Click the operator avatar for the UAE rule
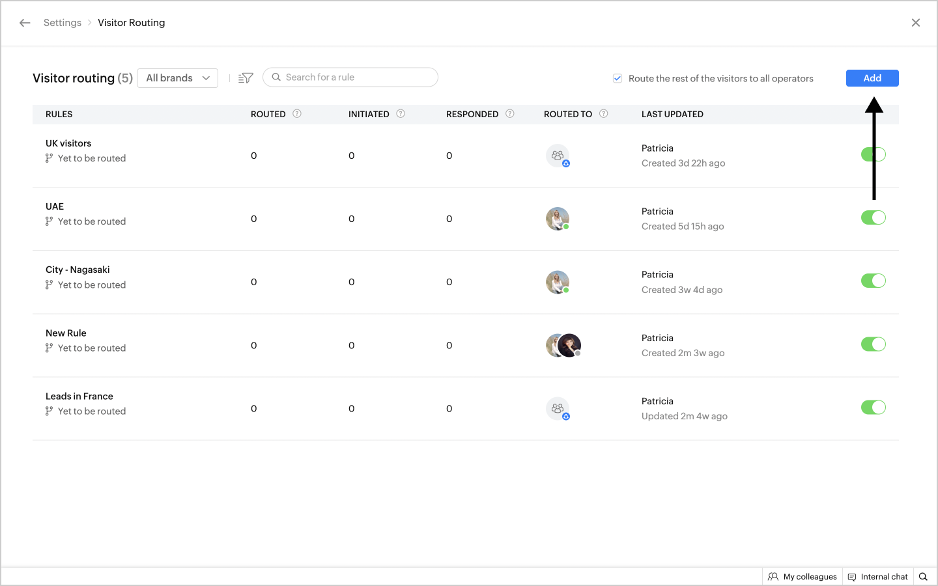Image resolution: width=938 pixels, height=586 pixels. point(557,219)
